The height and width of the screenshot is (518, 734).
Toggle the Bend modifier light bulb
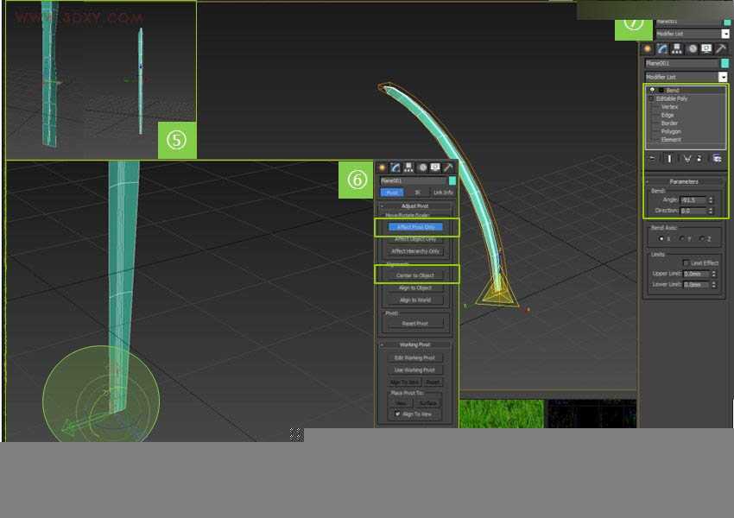coord(652,90)
